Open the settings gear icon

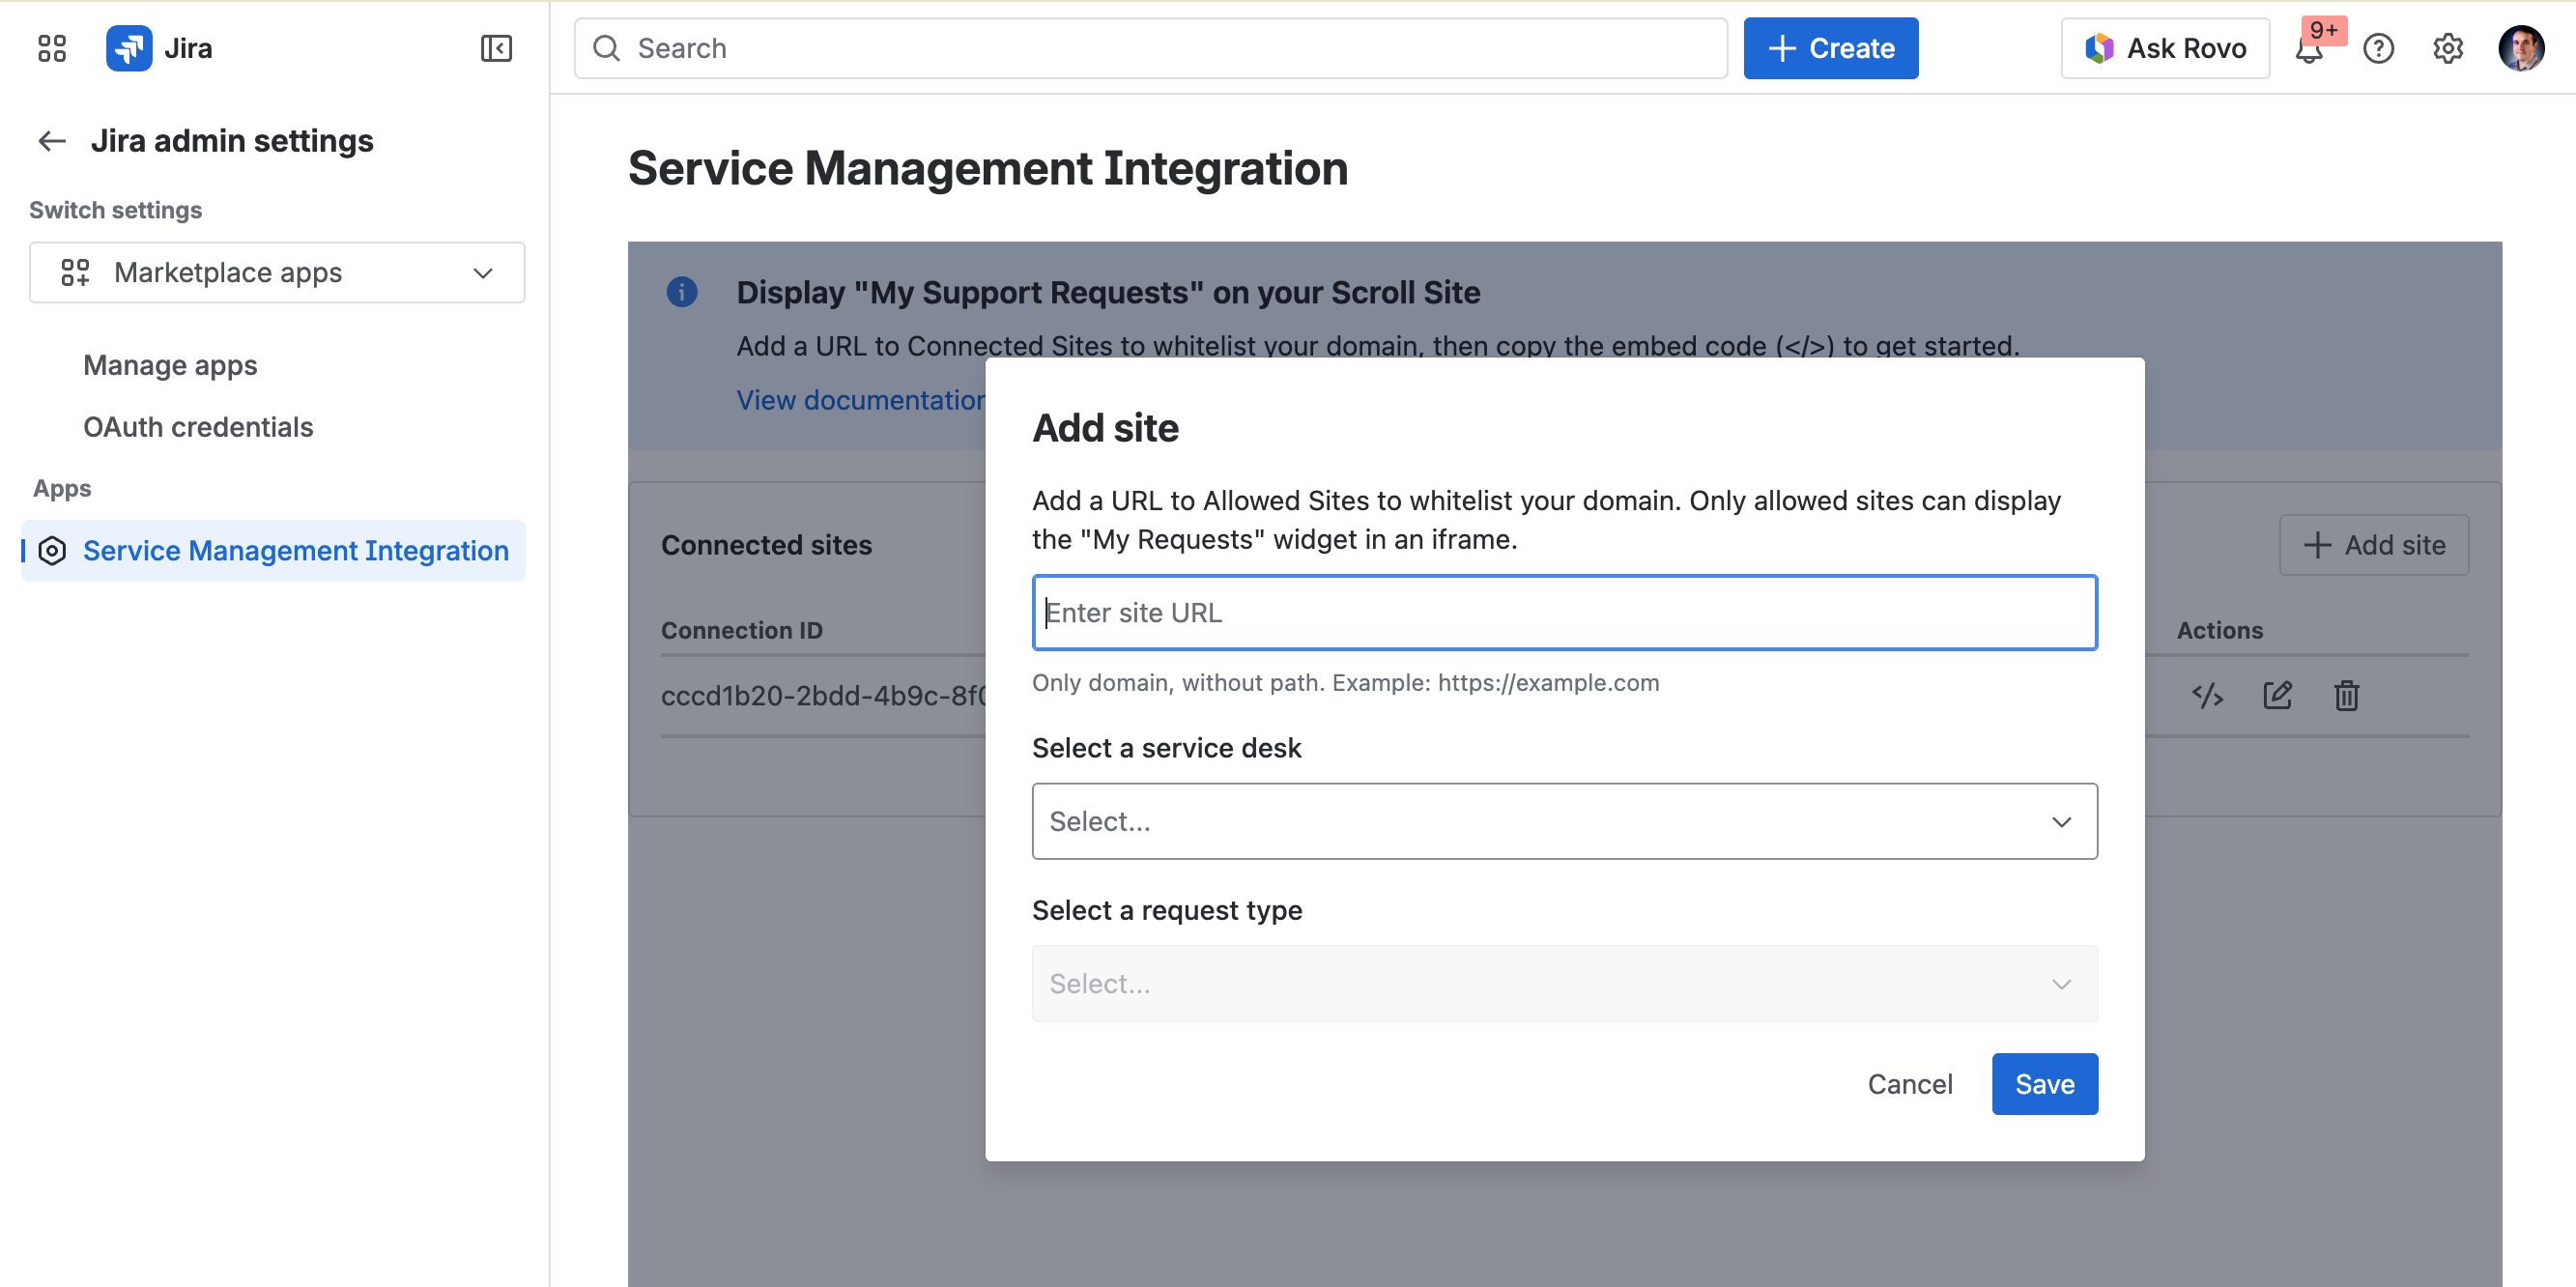tap(2447, 48)
